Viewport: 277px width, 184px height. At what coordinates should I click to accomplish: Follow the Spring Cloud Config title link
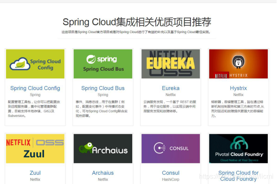pos(35,88)
